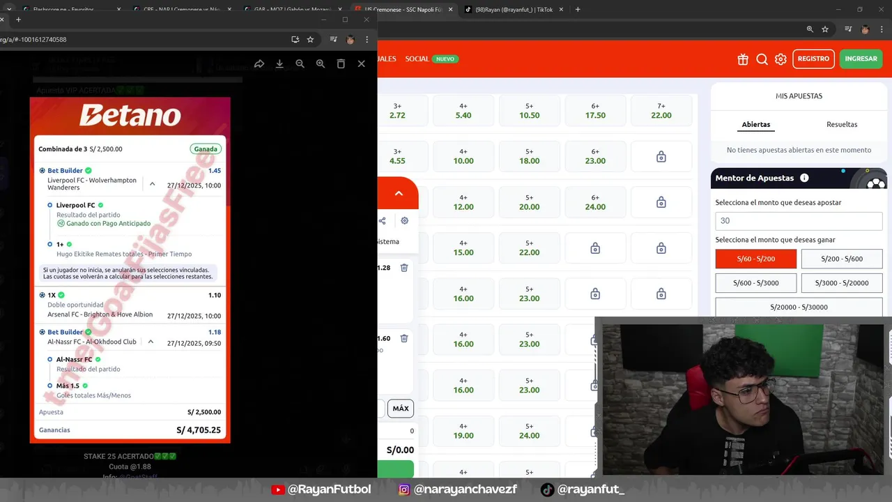Open the search icon in the red header
This screenshot has width=892, height=502.
click(x=762, y=59)
